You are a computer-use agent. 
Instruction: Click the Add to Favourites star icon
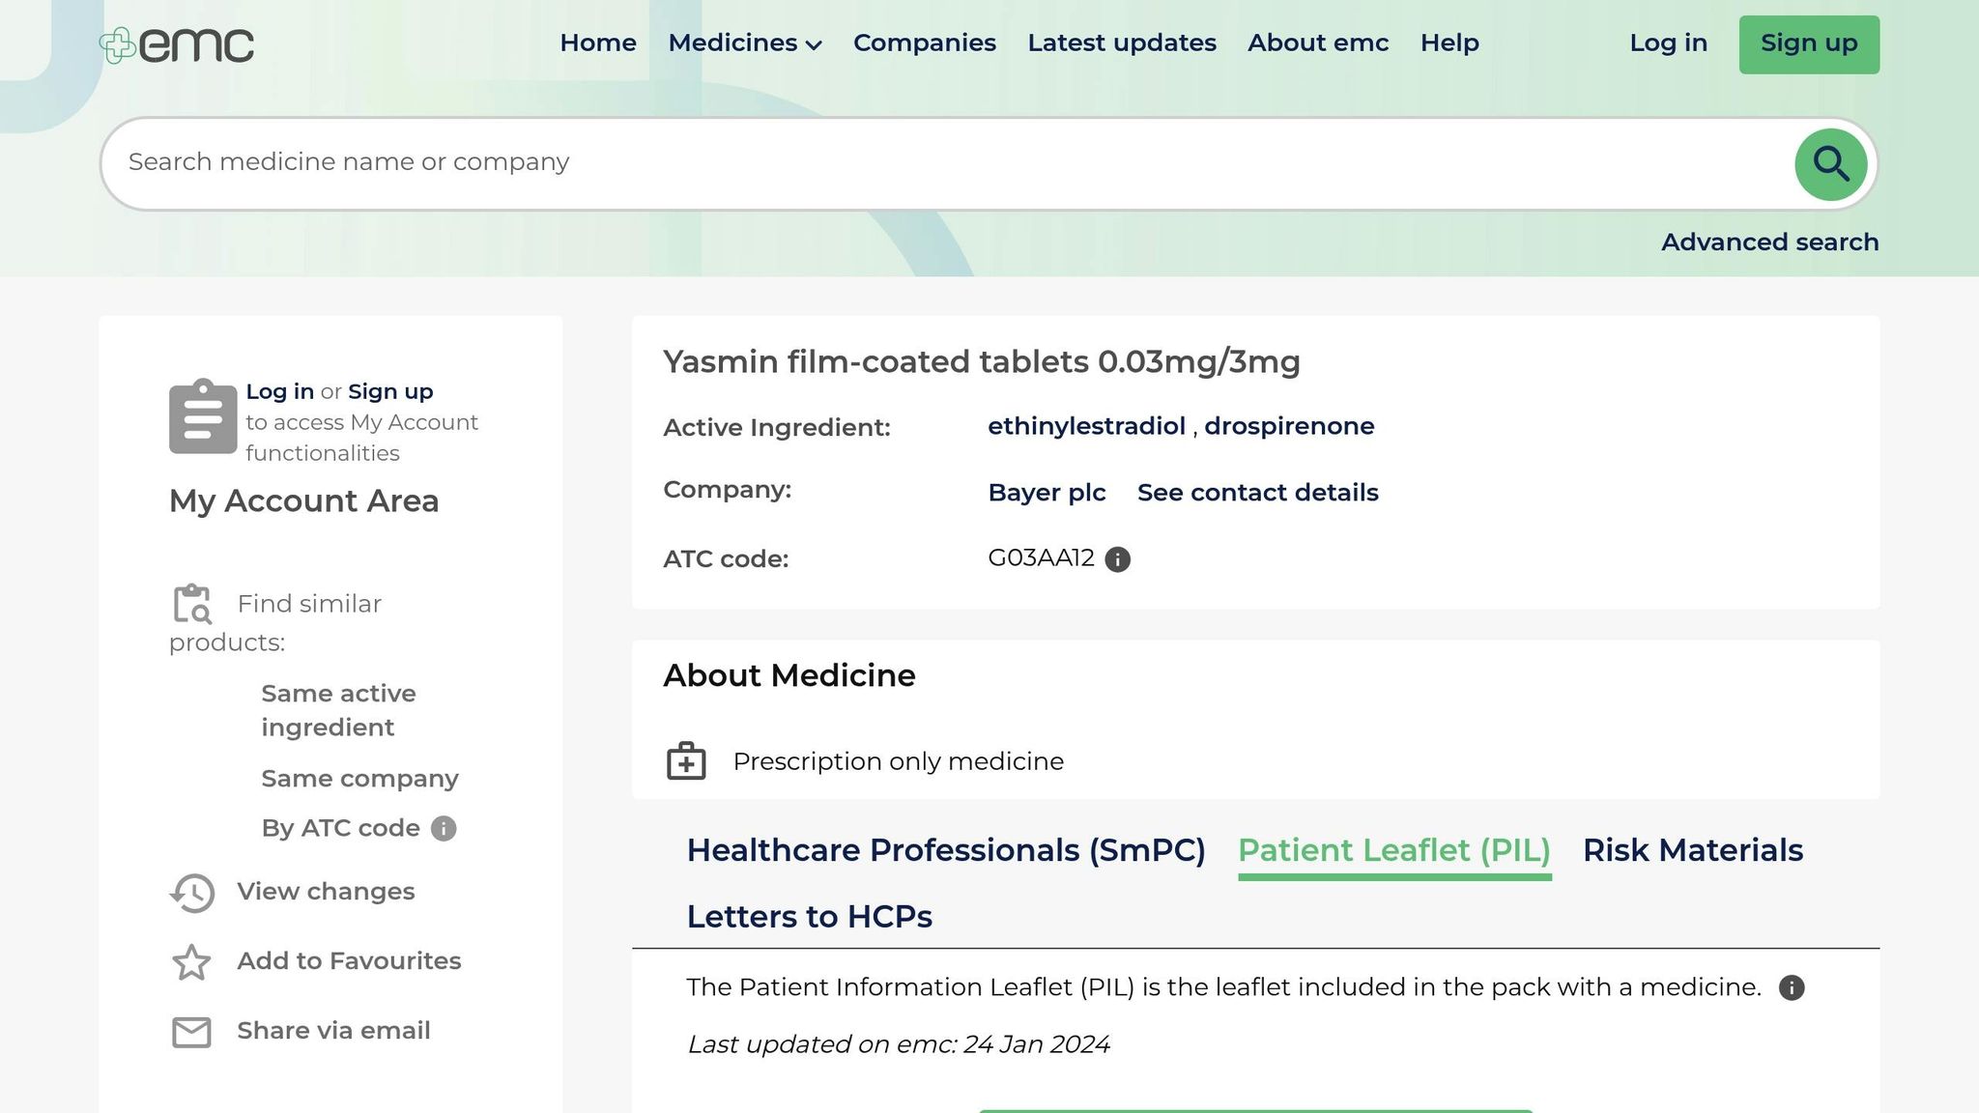(191, 962)
